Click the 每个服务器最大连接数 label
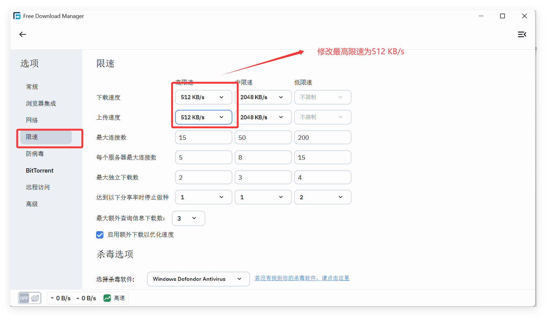The width and height of the screenshot is (547, 317). point(126,157)
